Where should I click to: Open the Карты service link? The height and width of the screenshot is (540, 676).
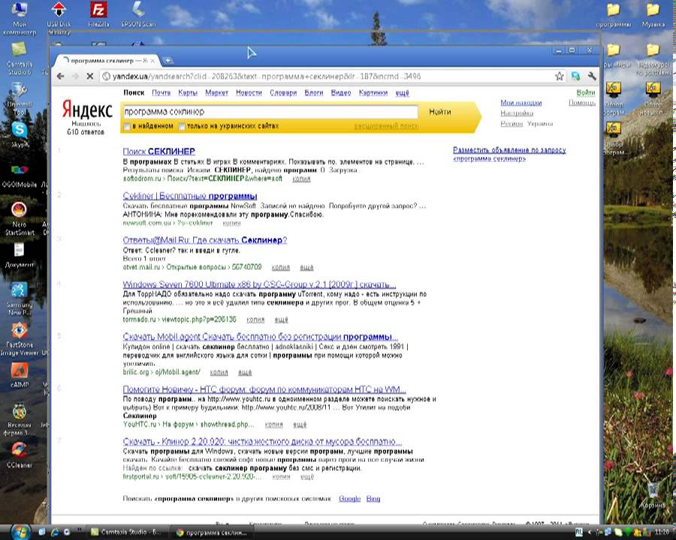[x=188, y=92]
